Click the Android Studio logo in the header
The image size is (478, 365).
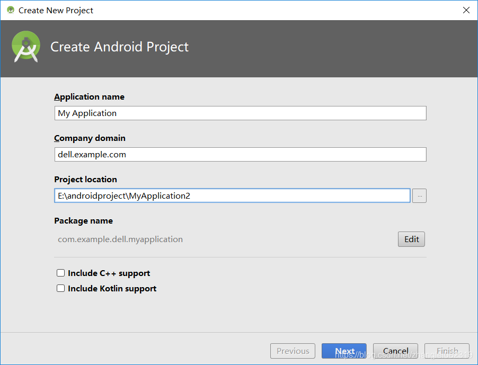25,47
